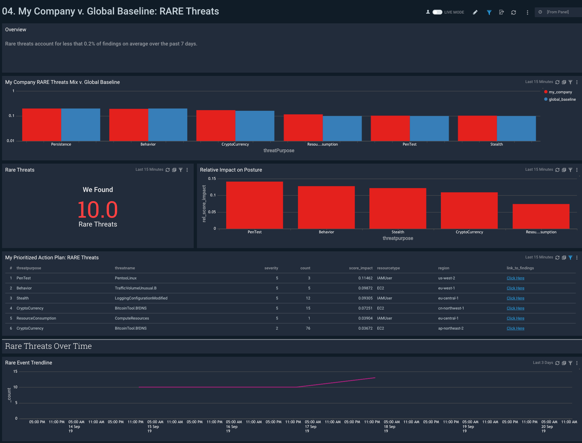
Task: Refresh the Rare Event Trendline panel
Action: 557,363
